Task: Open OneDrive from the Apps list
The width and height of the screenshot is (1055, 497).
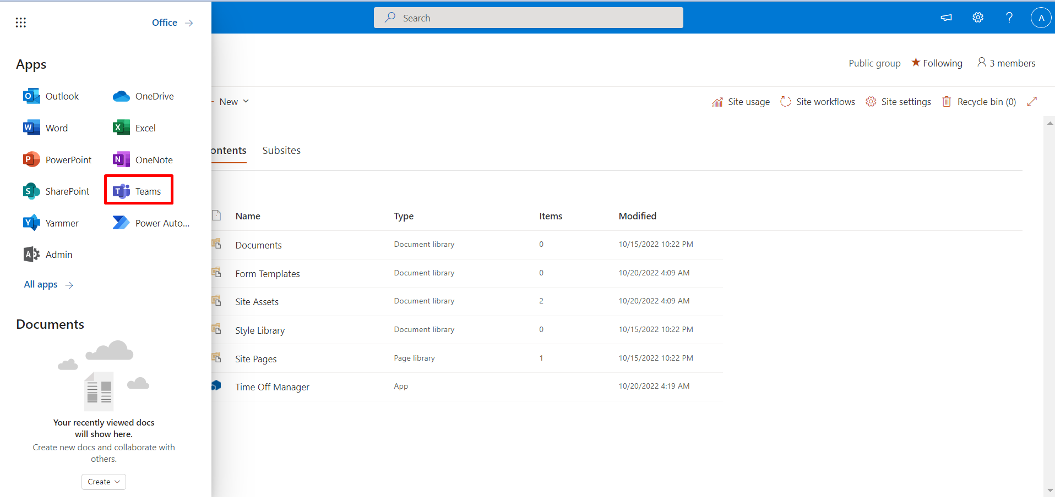Action: tap(143, 96)
